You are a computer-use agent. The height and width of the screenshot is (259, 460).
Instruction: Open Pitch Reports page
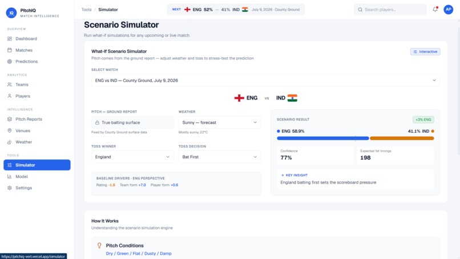37,119
